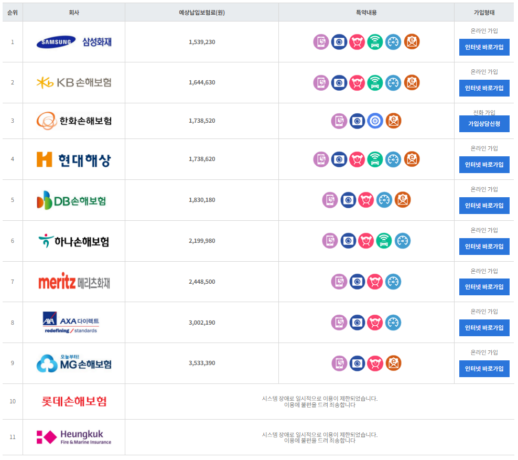
Task: Click mobile discount icon in AXA다이렉트 row
Action: 339,323
